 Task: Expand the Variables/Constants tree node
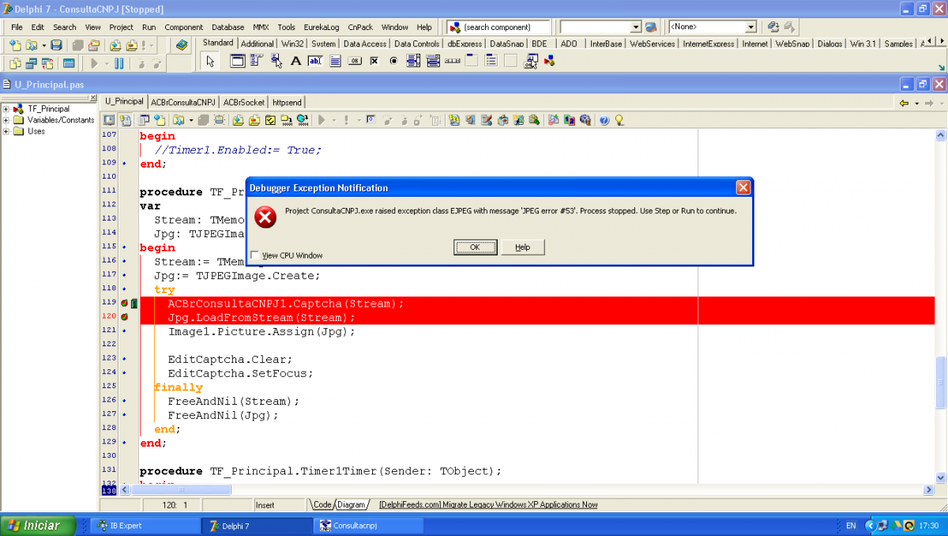click(x=6, y=120)
